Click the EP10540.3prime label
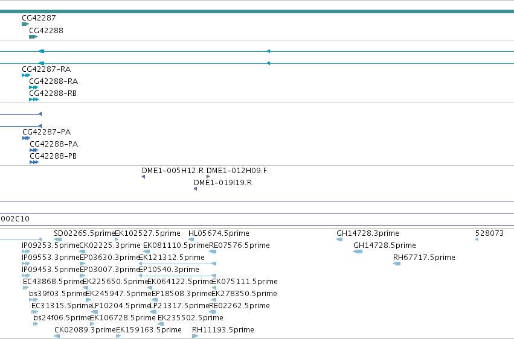The width and height of the screenshot is (514, 339). pos(169,270)
